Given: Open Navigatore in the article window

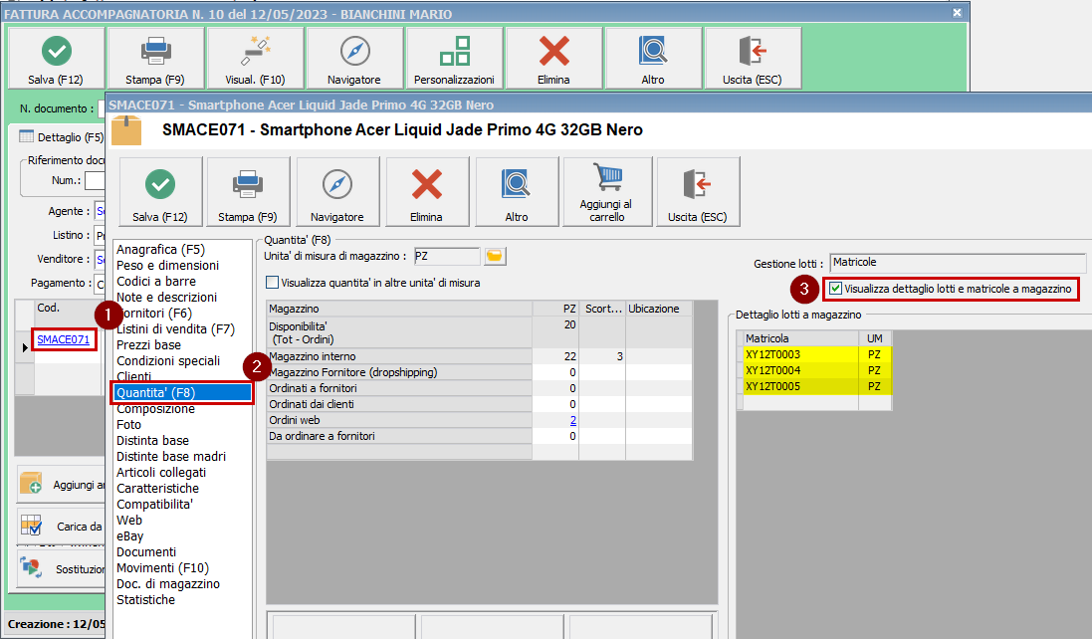Looking at the screenshot, I should [x=337, y=191].
